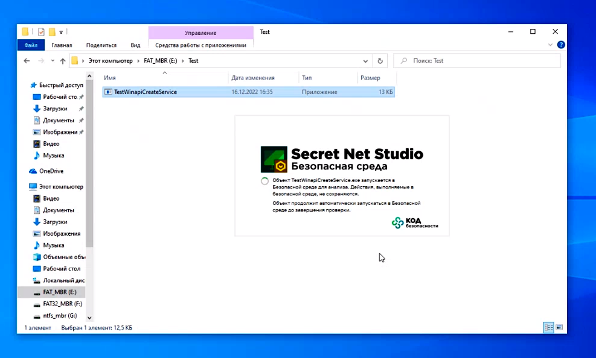Click the file date 16.12.2022 16:35
The height and width of the screenshot is (358, 596).
252,92
